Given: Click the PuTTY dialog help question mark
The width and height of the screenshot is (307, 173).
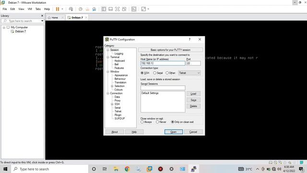Looking at the screenshot, I should (x=189, y=39).
